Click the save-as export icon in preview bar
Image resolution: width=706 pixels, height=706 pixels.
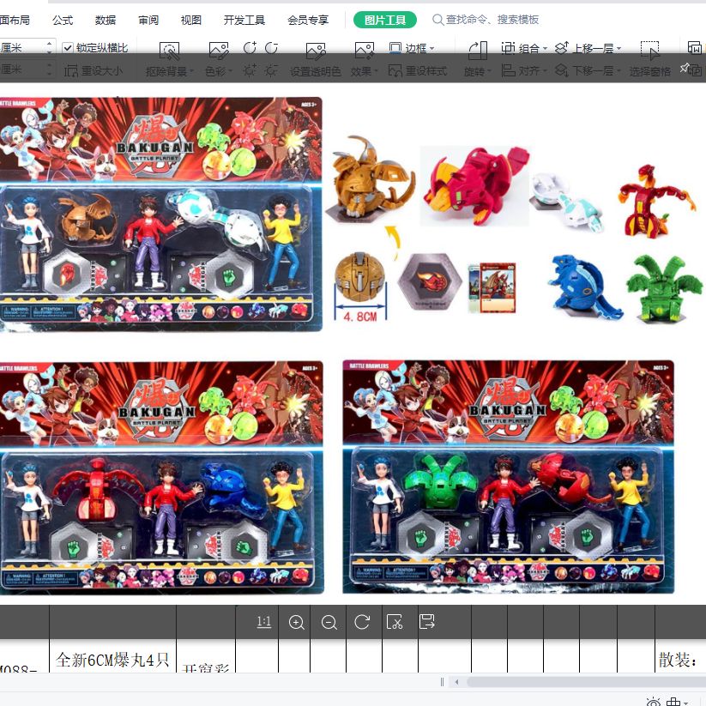(x=427, y=622)
